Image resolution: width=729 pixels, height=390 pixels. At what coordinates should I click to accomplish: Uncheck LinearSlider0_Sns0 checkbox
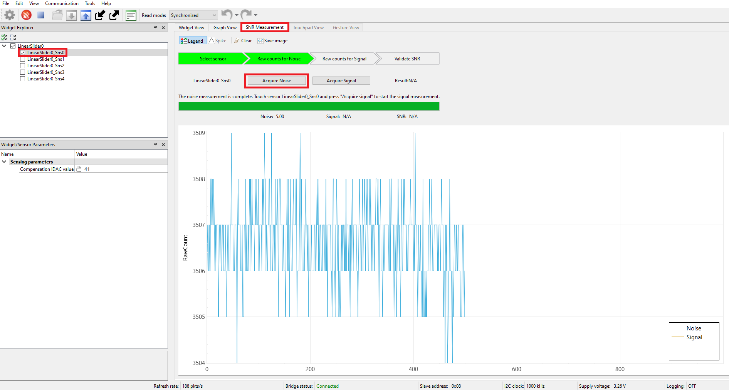click(22, 53)
